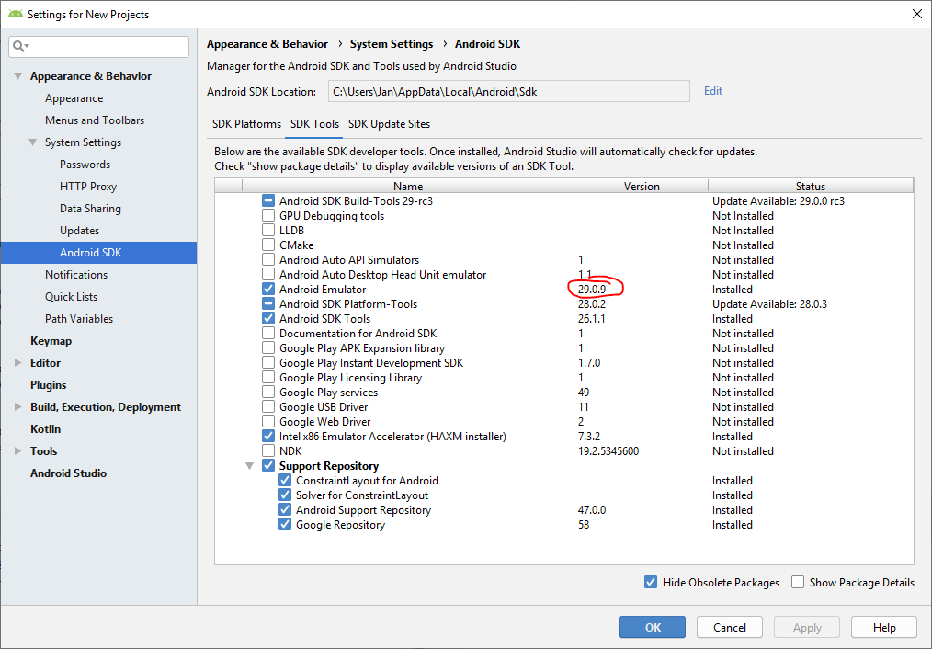Click the Name column header

coord(408,186)
